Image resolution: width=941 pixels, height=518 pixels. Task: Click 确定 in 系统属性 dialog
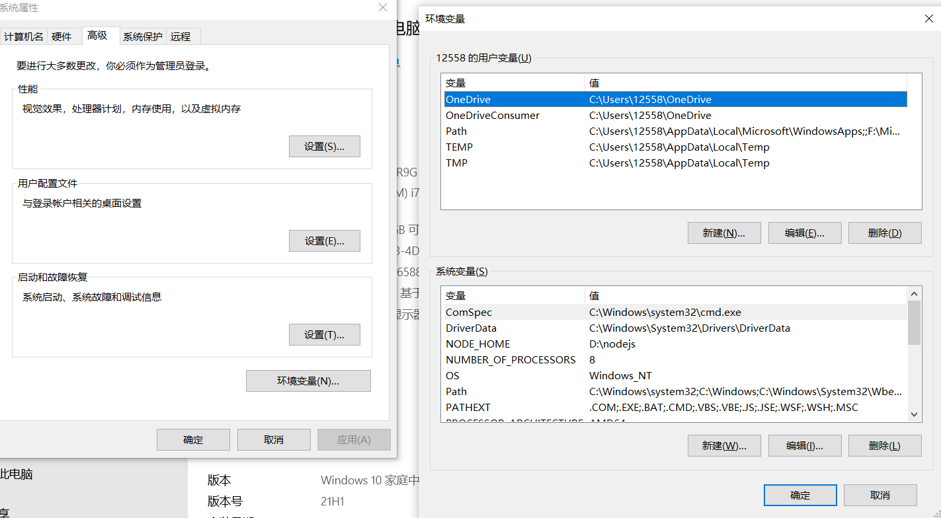pos(193,440)
